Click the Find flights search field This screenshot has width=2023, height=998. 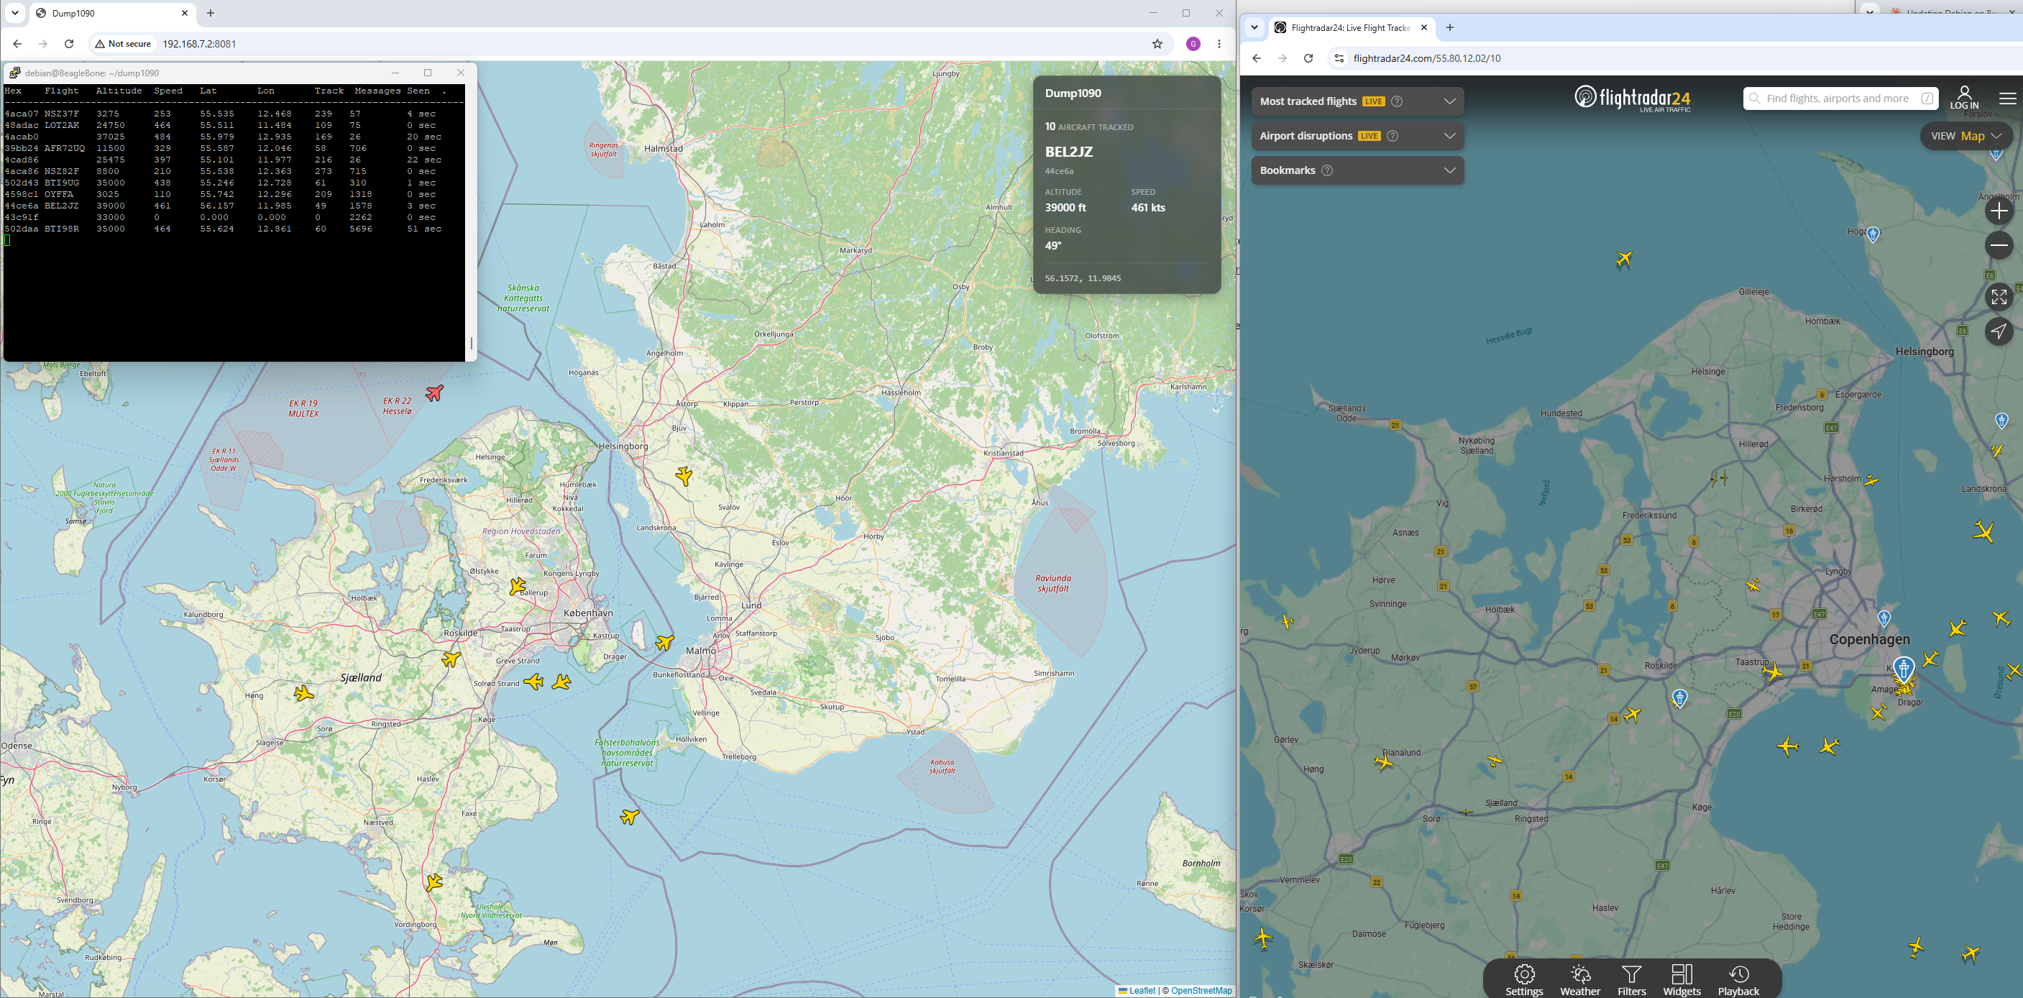1841,99
